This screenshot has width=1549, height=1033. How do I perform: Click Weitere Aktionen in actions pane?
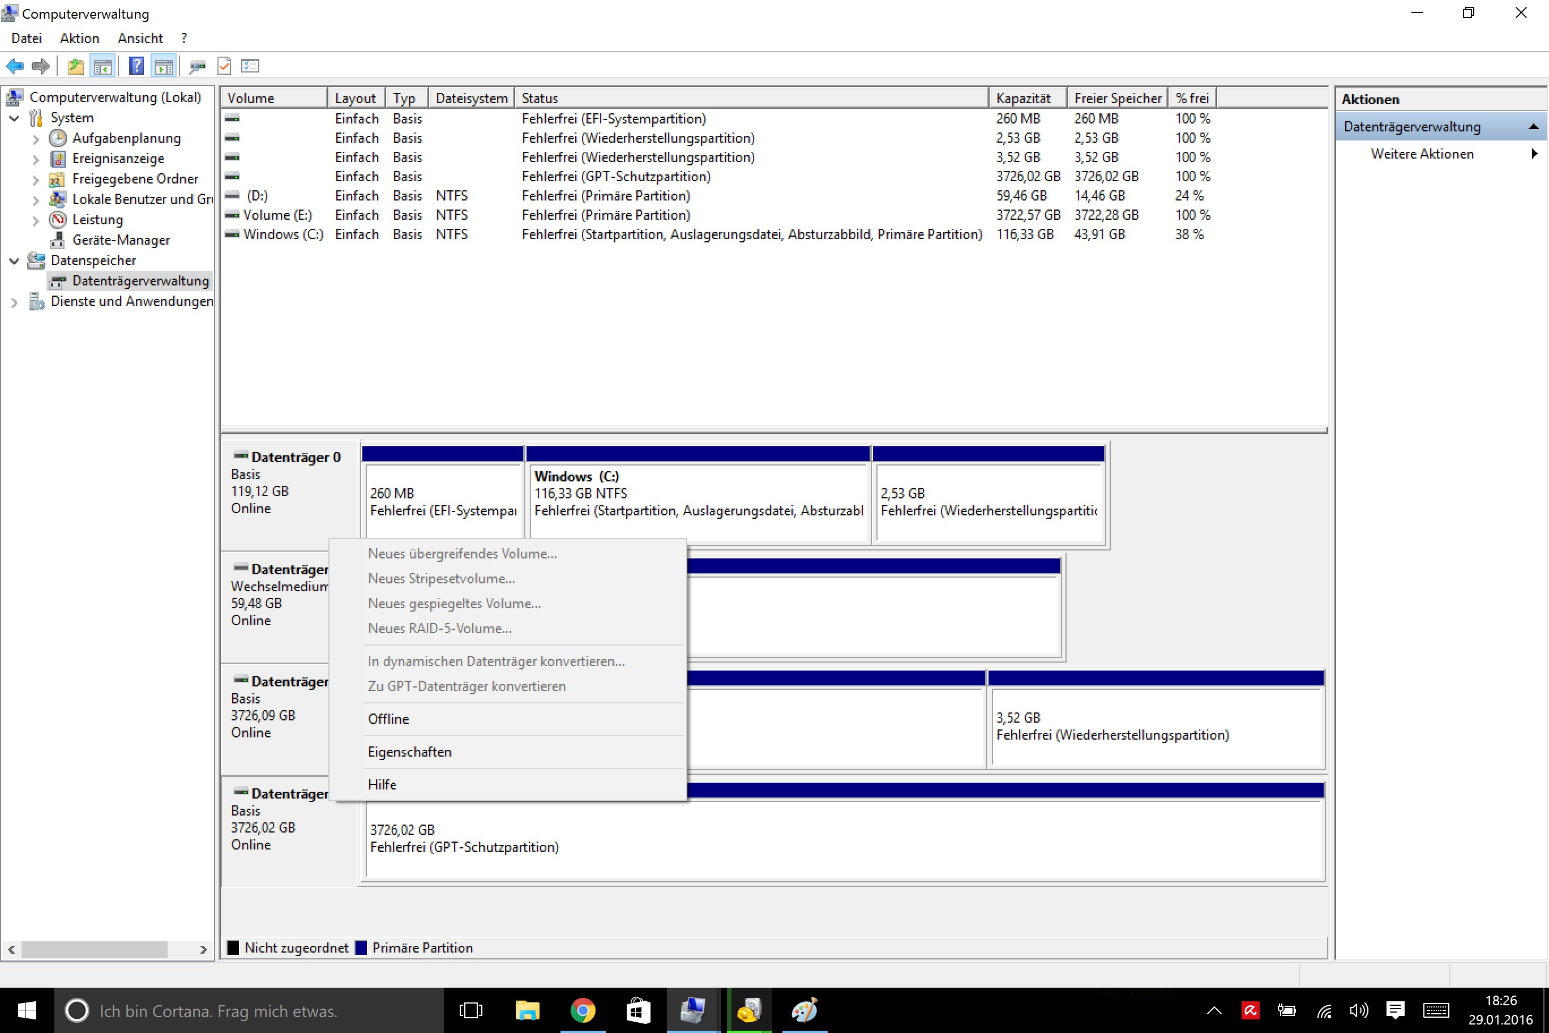point(1422,153)
